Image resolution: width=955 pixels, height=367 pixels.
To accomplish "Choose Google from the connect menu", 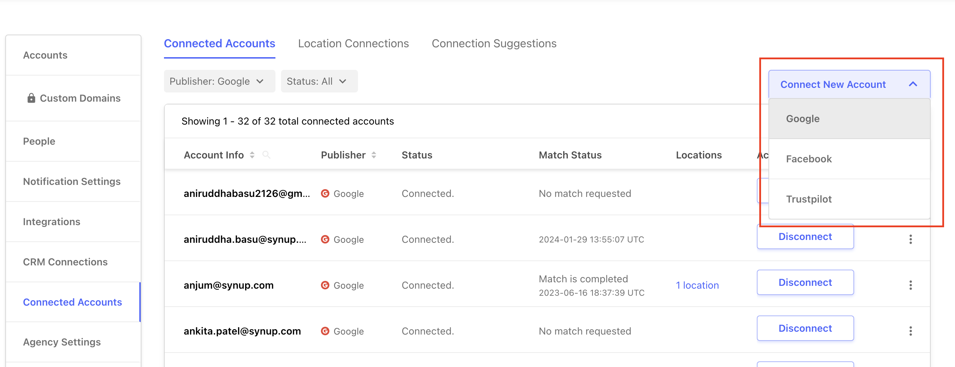I will (849, 119).
